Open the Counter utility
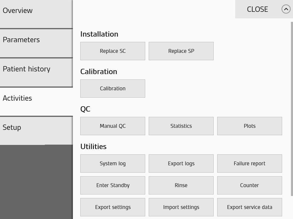The width and height of the screenshot is (293, 219). pyautogui.click(x=249, y=185)
